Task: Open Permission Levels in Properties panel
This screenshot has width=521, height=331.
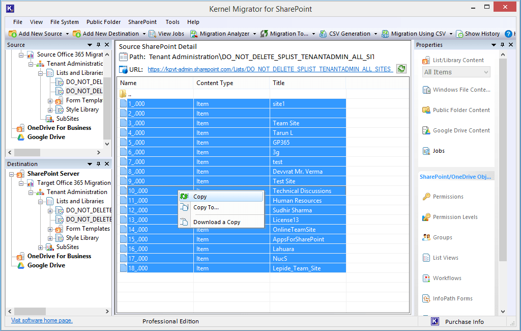Action: pos(450,217)
